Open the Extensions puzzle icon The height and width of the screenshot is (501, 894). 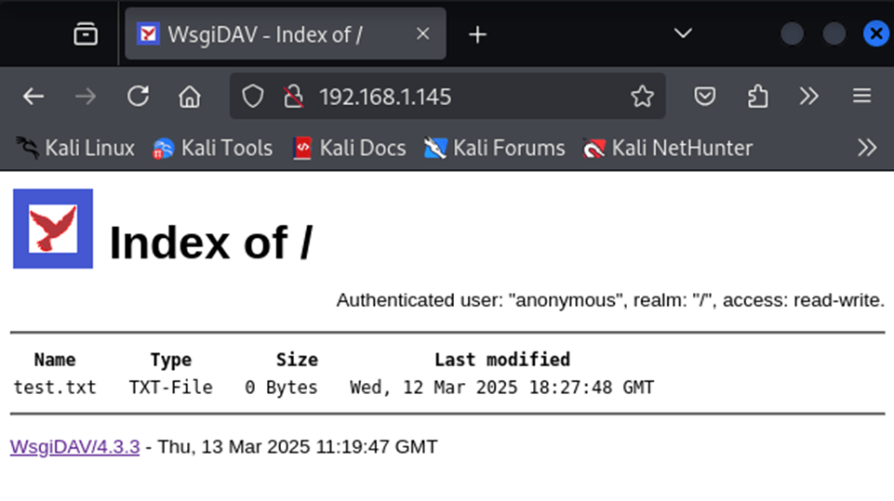(x=758, y=97)
